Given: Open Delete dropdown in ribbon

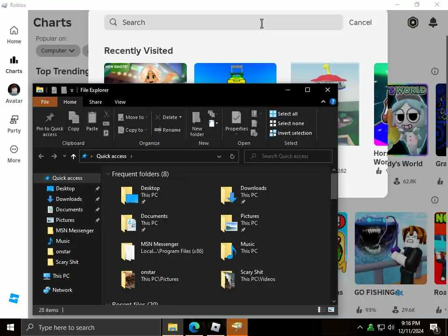Looking at the screenshot, I should click(180, 117).
